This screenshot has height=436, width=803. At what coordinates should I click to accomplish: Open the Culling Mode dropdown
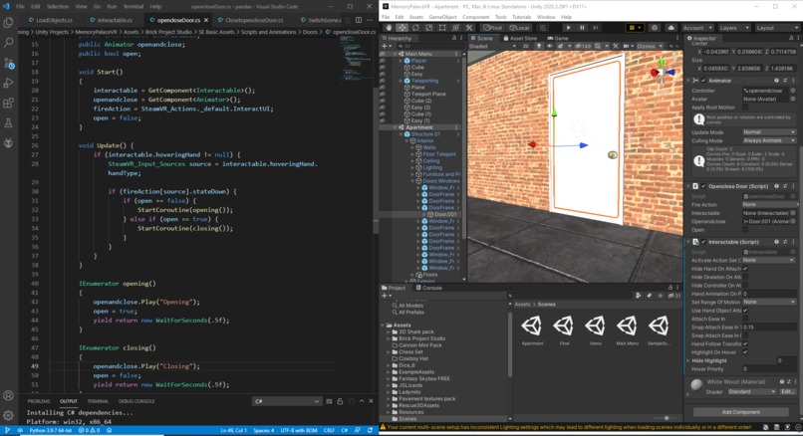(768, 141)
